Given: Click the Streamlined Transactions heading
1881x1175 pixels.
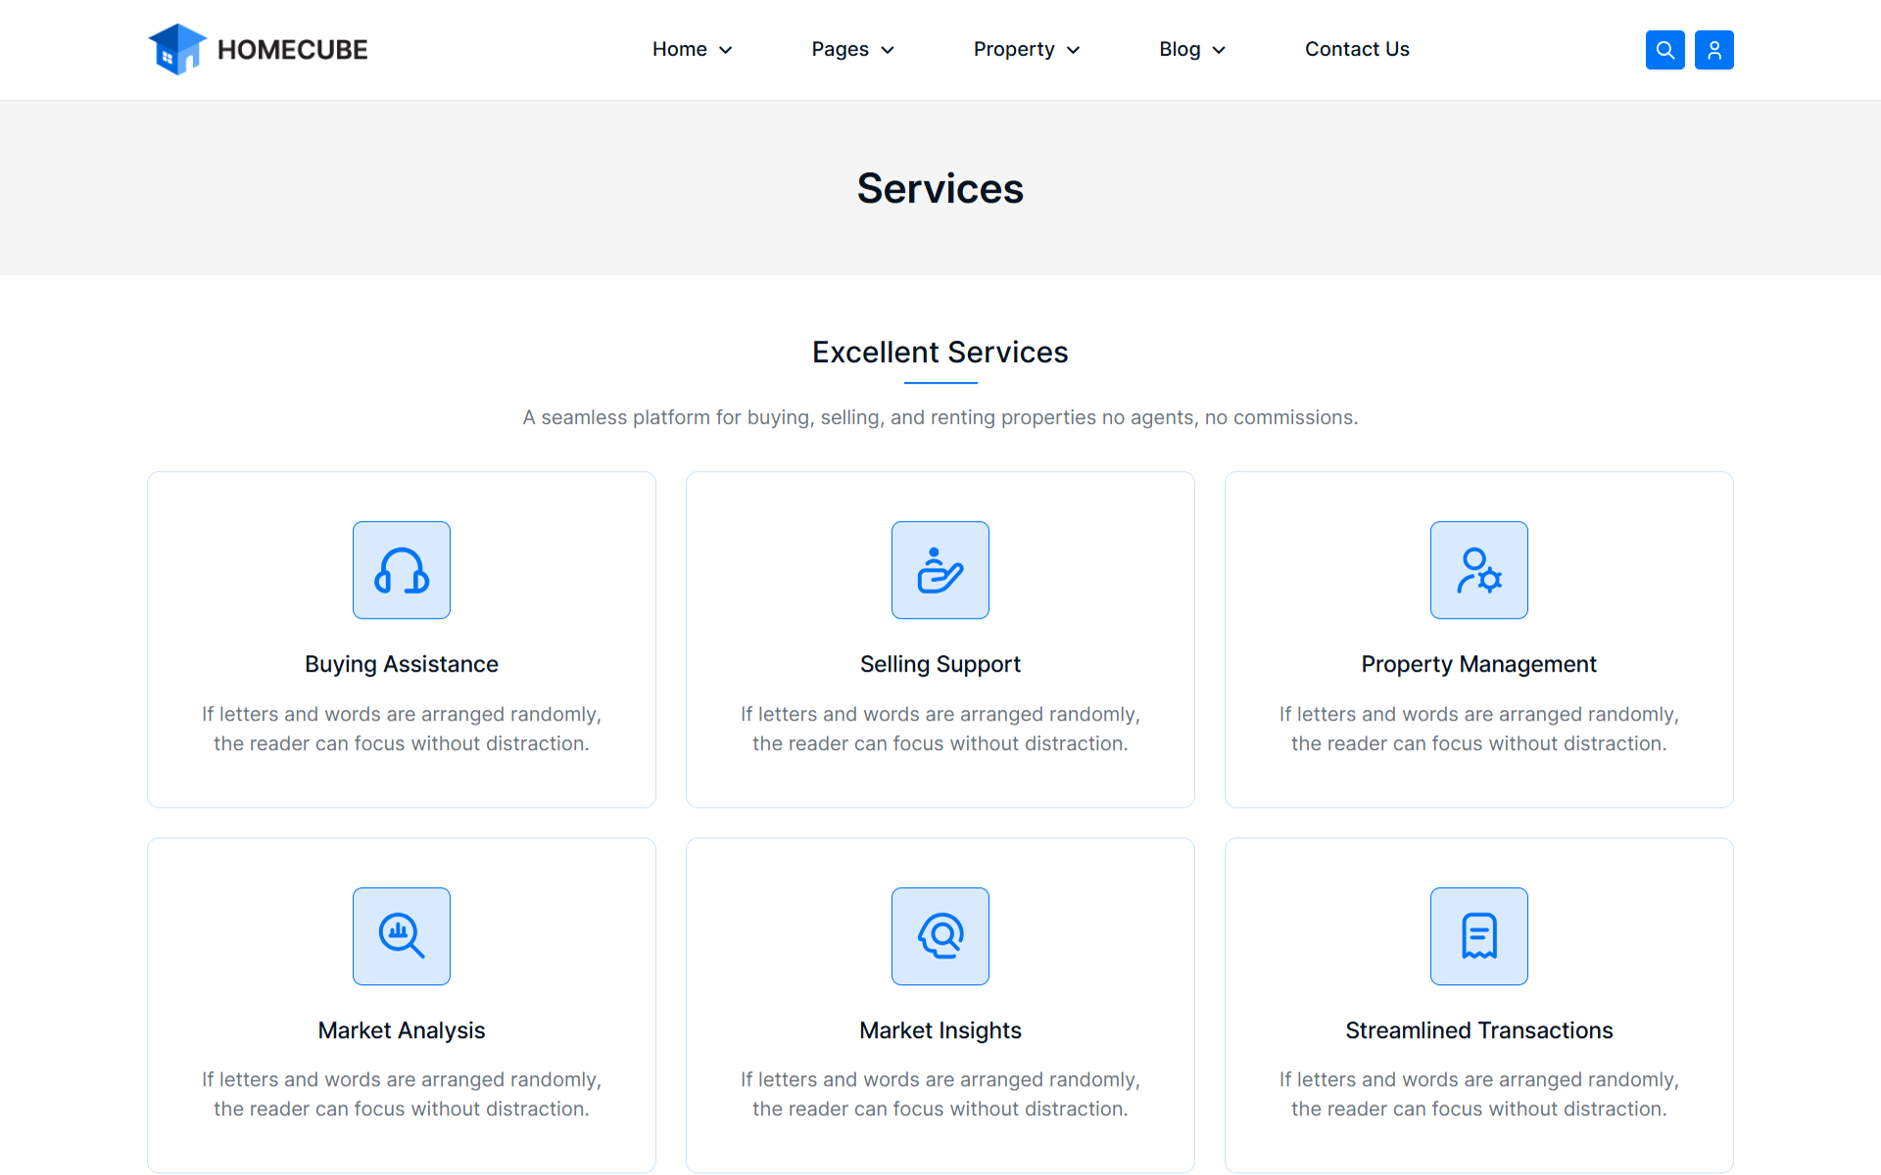Looking at the screenshot, I should tap(1478, 1030).
